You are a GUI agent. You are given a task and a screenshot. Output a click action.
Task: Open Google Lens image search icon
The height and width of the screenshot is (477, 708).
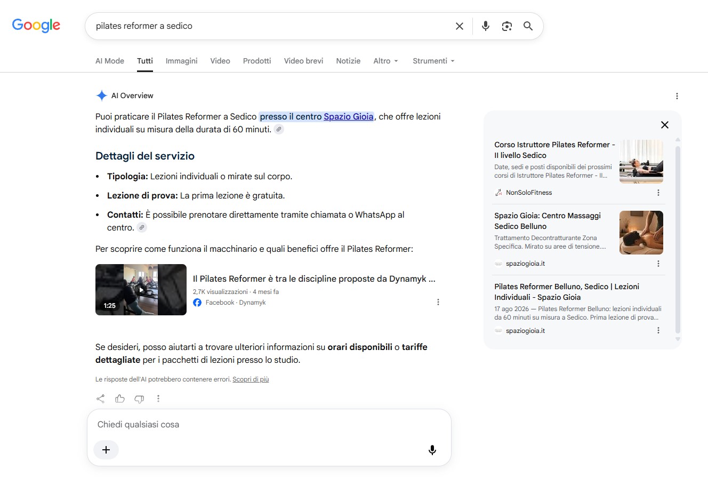point(506,26)
